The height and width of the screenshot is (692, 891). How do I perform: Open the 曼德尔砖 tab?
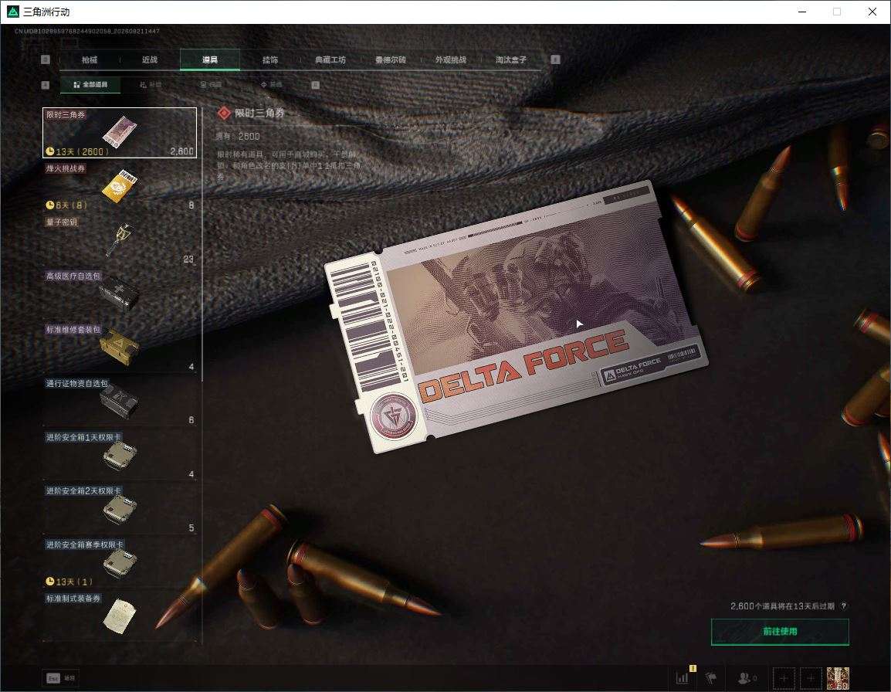(391, 59)
